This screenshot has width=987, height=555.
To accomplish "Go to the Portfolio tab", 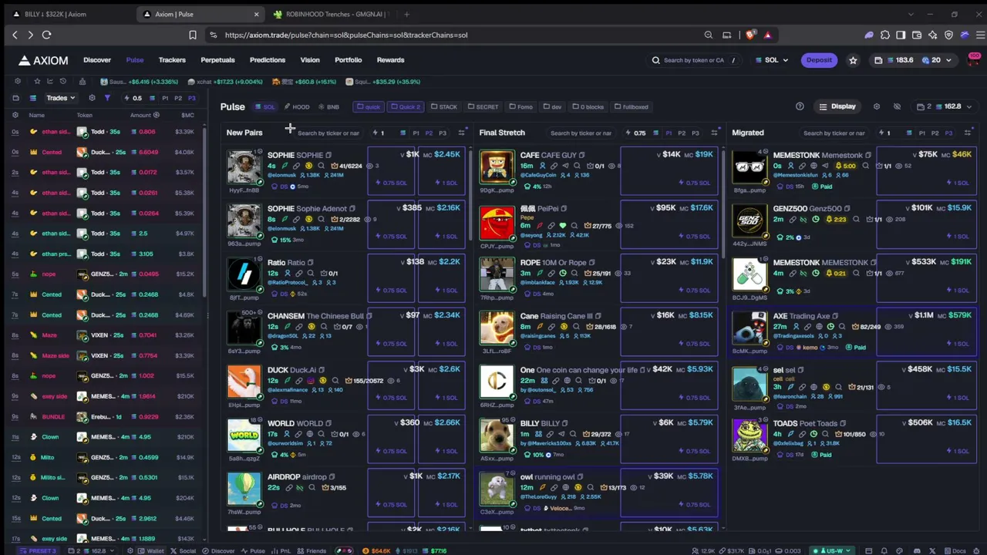I will (348, 60).
